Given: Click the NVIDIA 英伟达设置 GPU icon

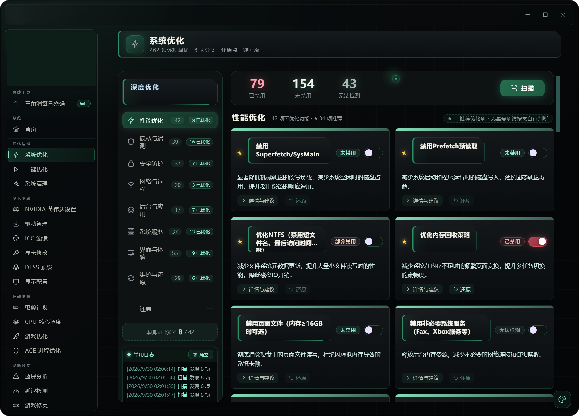Looking at the screenshot, I should click(16, 209).
